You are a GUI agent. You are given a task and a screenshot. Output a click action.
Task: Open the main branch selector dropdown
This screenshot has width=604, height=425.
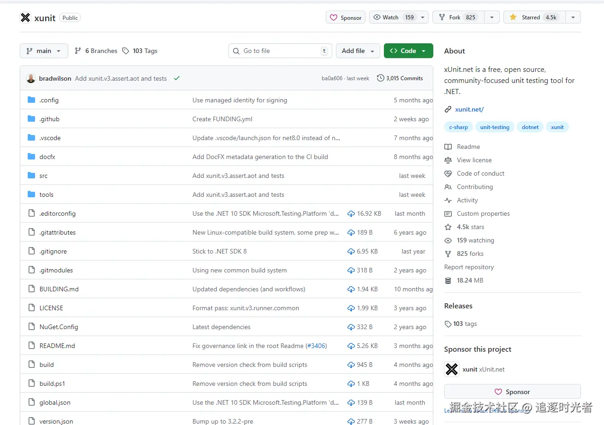(44, 51)
